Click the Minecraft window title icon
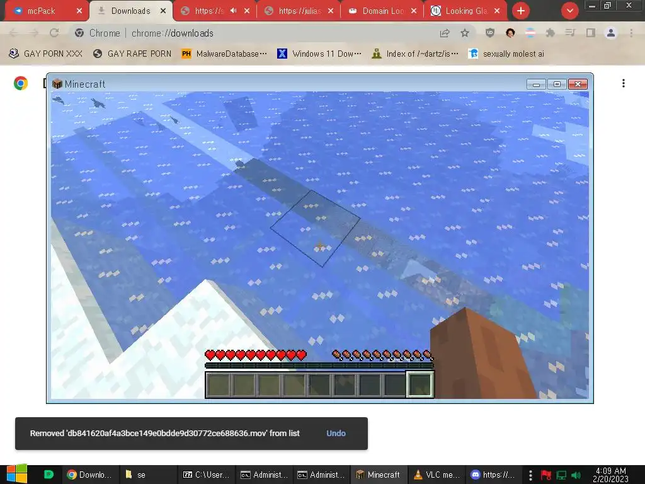The image size is (645, 484). click(x=57, y=84)
